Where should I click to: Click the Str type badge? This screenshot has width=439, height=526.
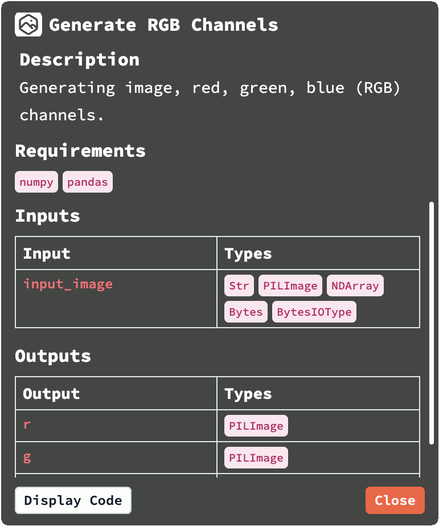coord(239,286)
